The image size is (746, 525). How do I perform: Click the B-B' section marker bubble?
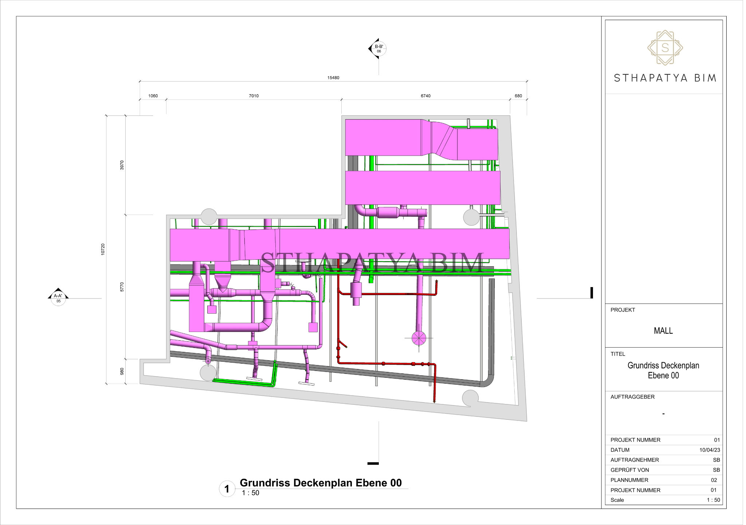379,48
